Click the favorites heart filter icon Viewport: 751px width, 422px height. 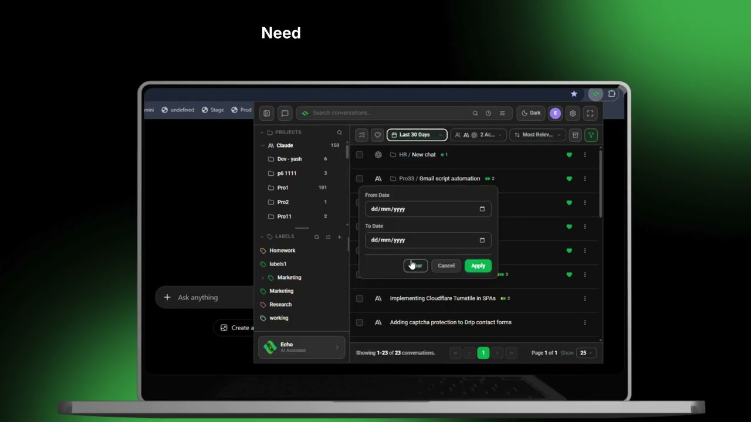point(378,135)
